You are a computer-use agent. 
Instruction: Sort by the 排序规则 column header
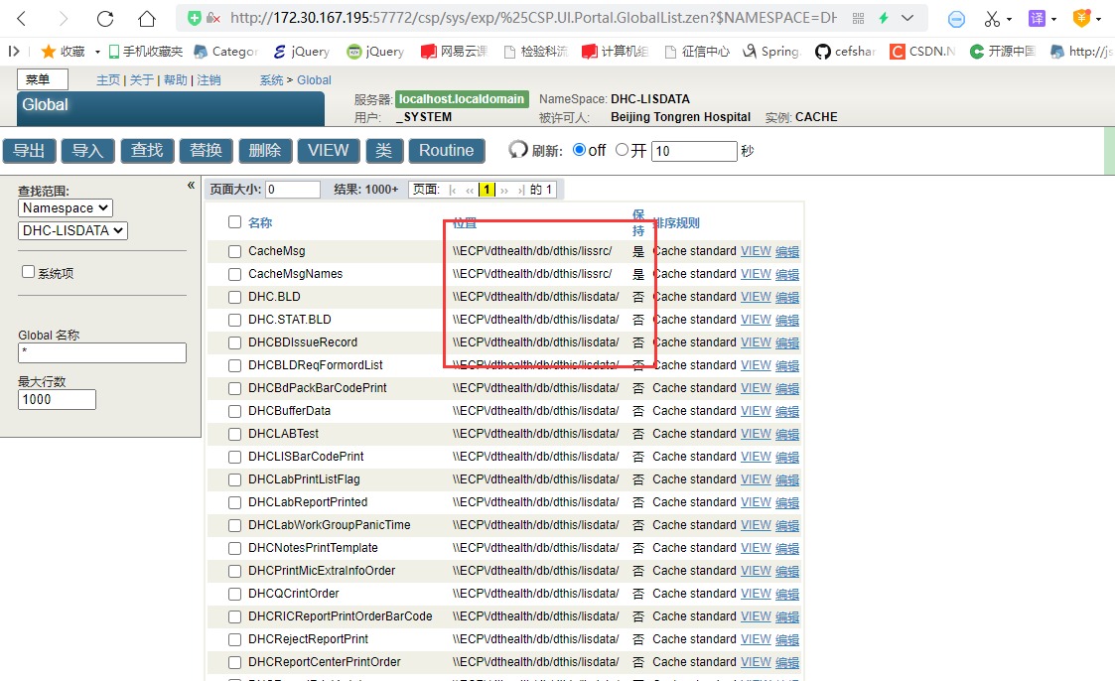(676, 222)
